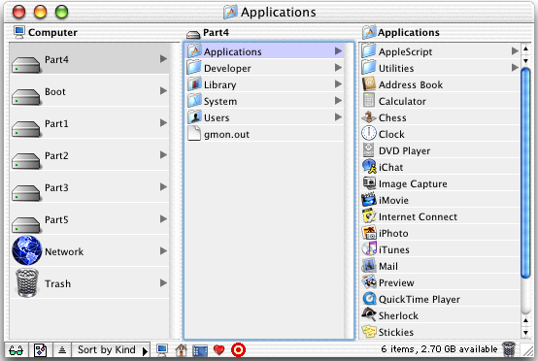This screenshot has height=361, width=538.
Task: Open the Sort by Kind dropdown
Action: [111, 350]
